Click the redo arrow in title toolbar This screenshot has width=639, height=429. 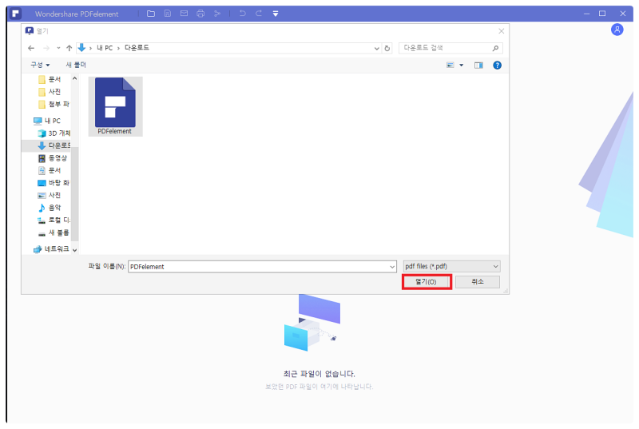[x=259, y=14]
